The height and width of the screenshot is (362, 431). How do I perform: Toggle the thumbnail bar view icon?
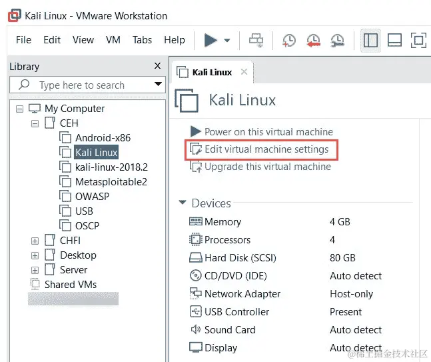[x=394, y=41]
